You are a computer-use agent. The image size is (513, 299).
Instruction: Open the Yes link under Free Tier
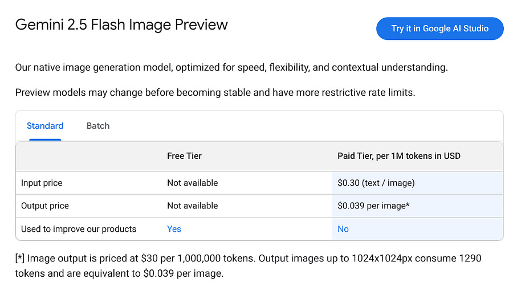(x=174, y=229)
